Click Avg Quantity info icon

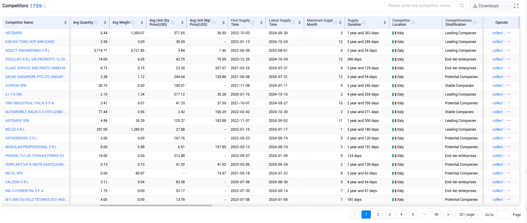coord(96,23)
